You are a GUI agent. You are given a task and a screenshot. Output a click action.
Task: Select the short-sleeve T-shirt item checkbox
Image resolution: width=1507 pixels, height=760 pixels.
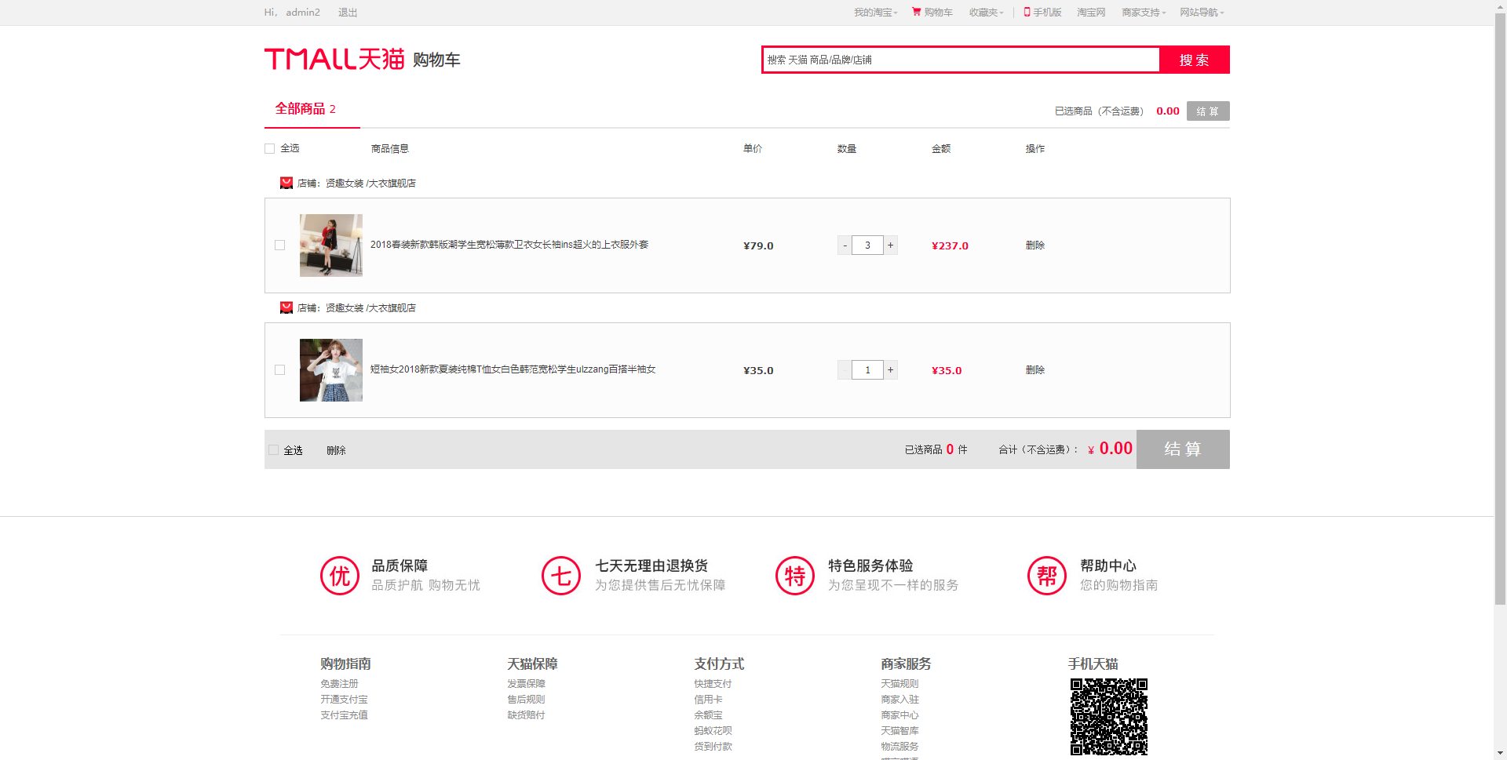(x=279, y=369)
